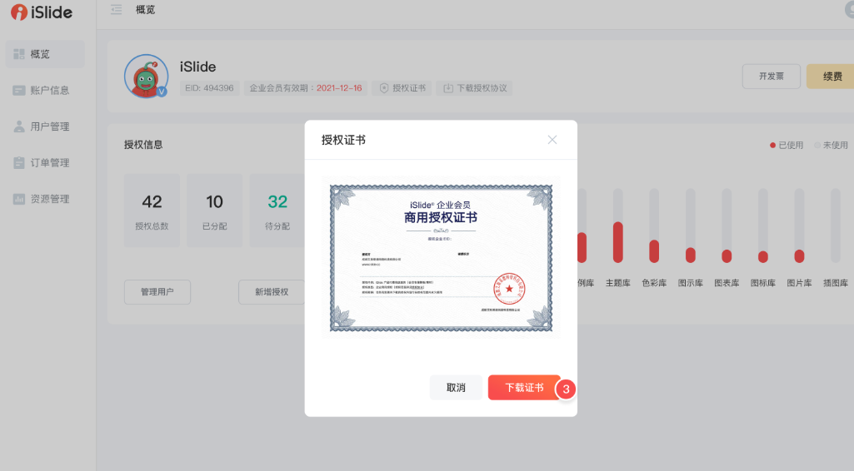This screenshot has width=854, height=471.
Task: Go to 用户管理 in the sidebar
Action: tap(49, 126)
